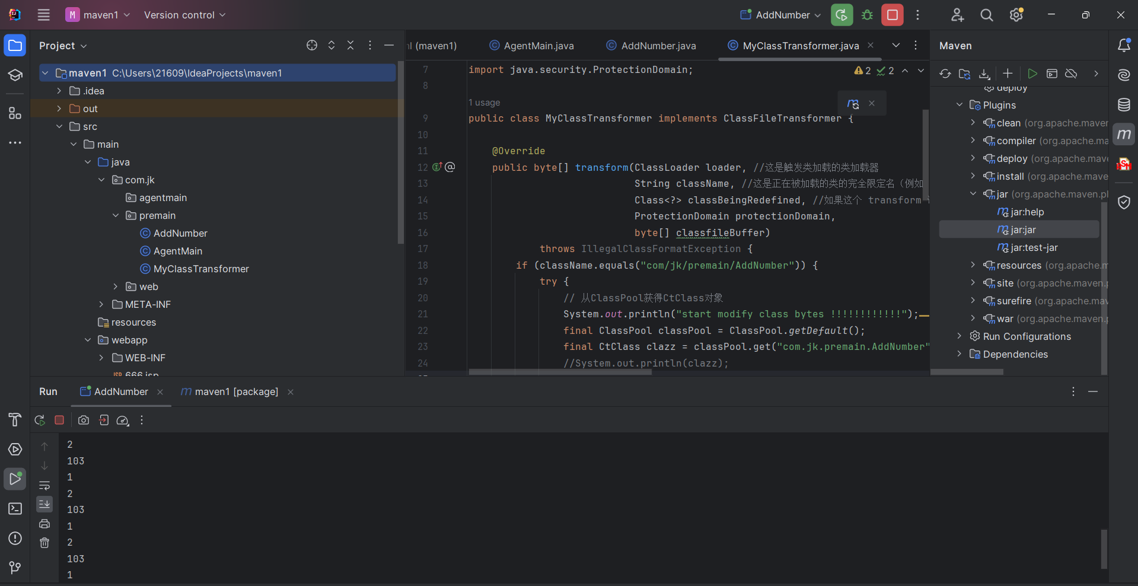Click editor horizontal scrollbar
1138x586 pixels.
(x=560, y=372)
